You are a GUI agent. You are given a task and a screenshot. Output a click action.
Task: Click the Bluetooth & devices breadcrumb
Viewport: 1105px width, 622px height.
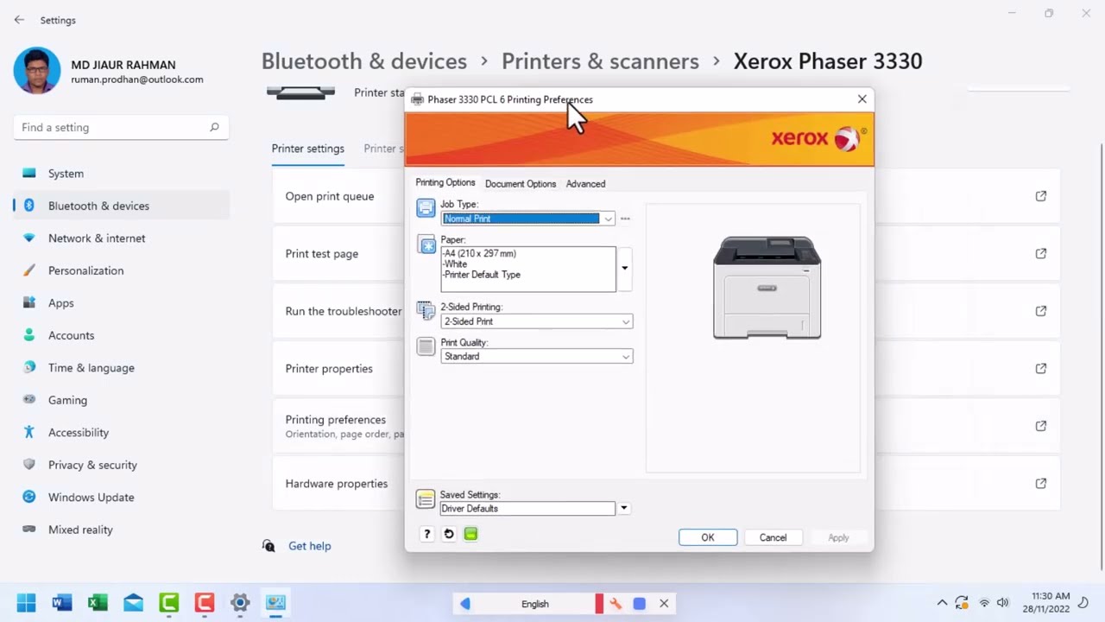click(x=364, y=61)
